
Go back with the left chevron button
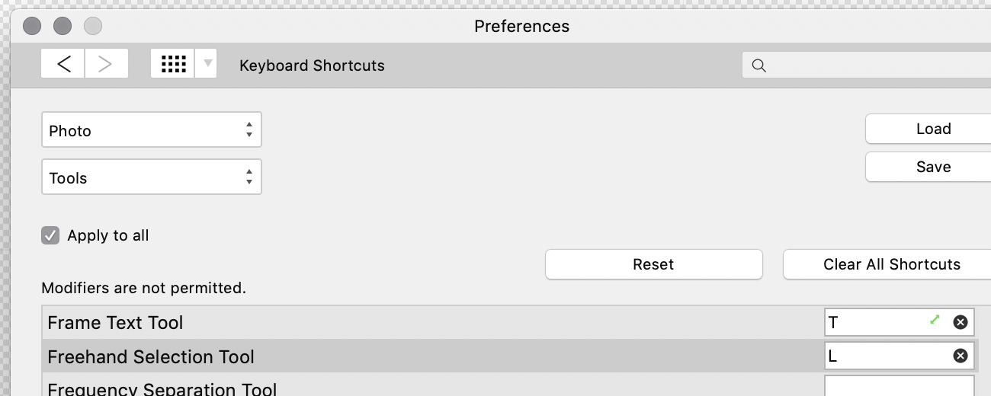(63, 65)
